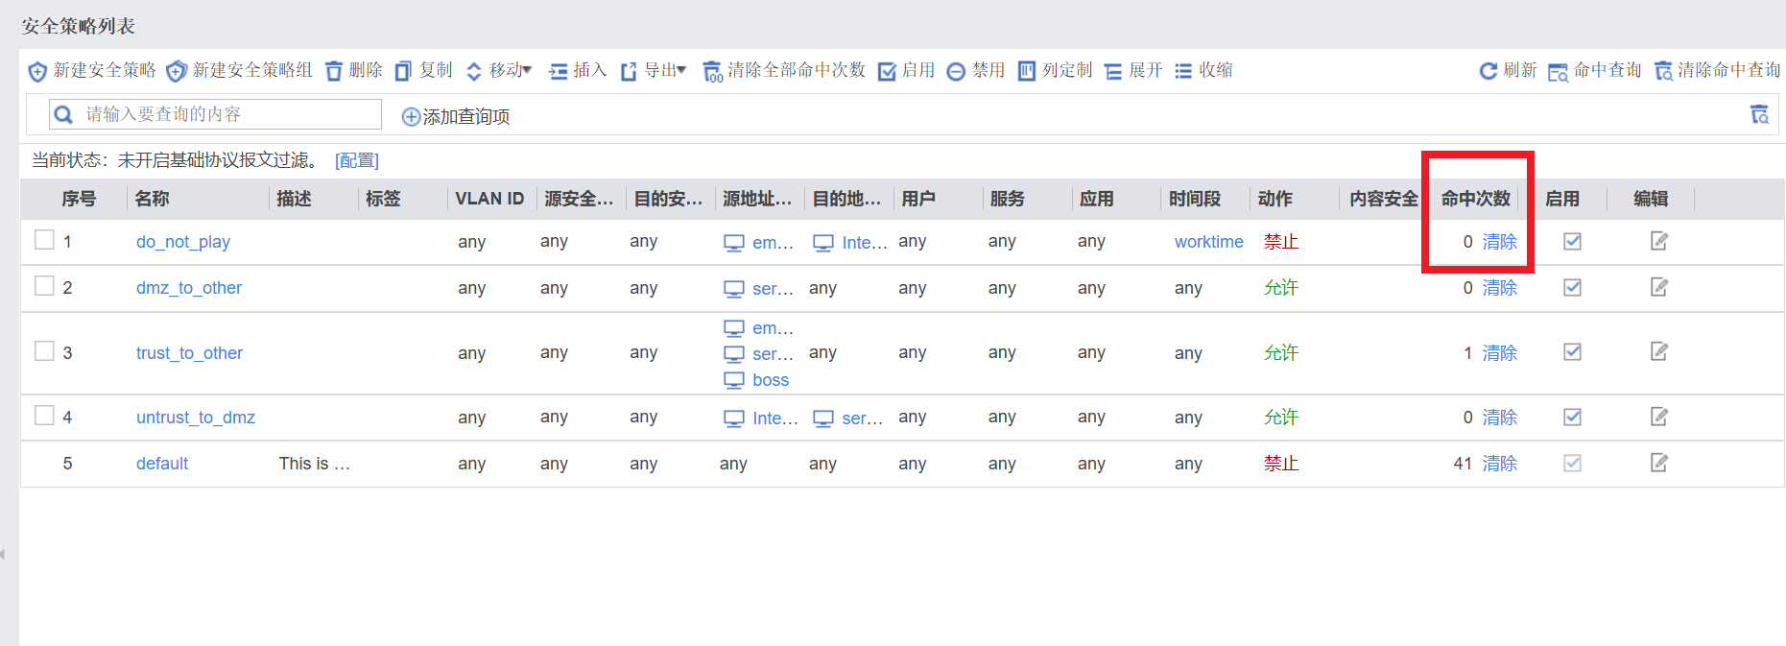Click the Disable (禁用) toolbar icon
This screenshot has width=1786, height=646.
pos(956,71)
